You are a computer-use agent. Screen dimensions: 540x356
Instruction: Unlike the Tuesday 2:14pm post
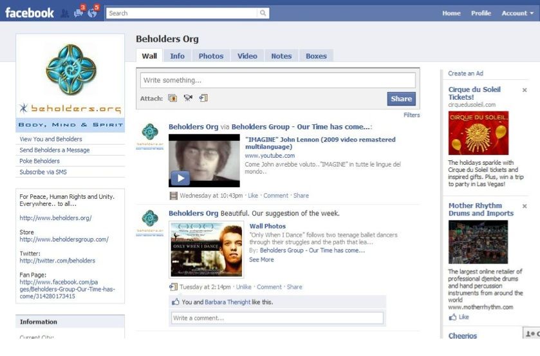click(x=243, y=286)
